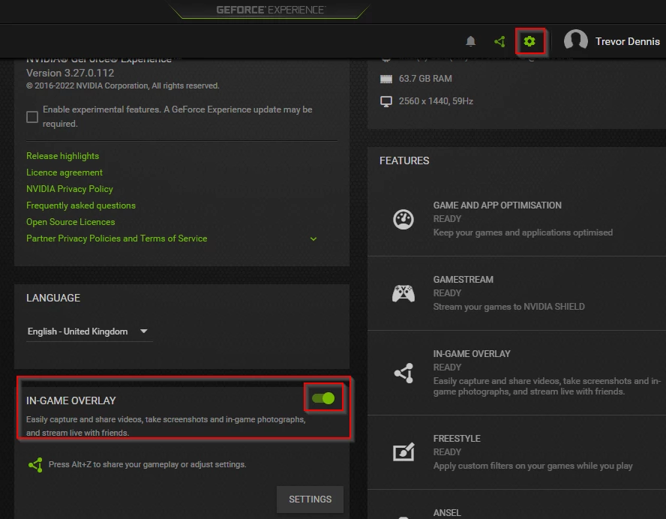Screen dimensions: 666x519
Task: Click the copyright 2016-2022 NVIDIA Corporation text
Action: (x=123, y=85)
